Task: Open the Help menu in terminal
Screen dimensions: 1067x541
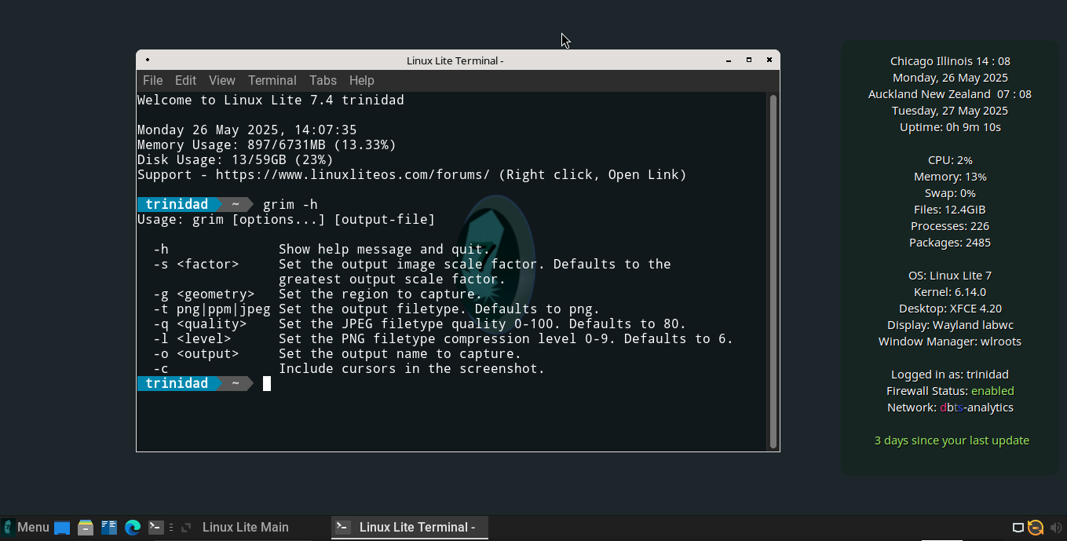Action: click(361, 80)
